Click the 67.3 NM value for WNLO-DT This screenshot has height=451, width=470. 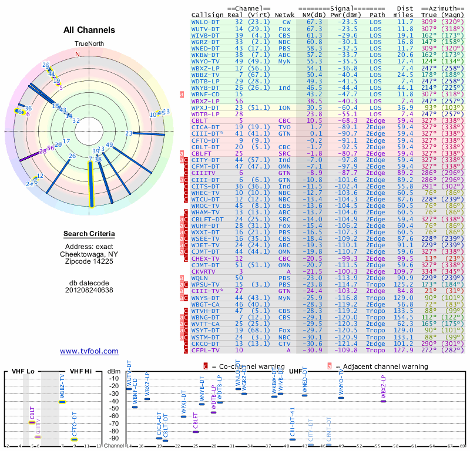click(314, 22)
